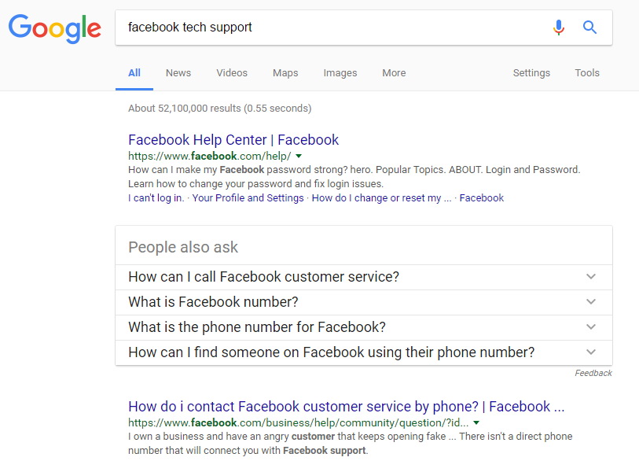The width and height of the screenshot is (639, 472).
Task: Open search Tools
Action: [x=587, y=73]
